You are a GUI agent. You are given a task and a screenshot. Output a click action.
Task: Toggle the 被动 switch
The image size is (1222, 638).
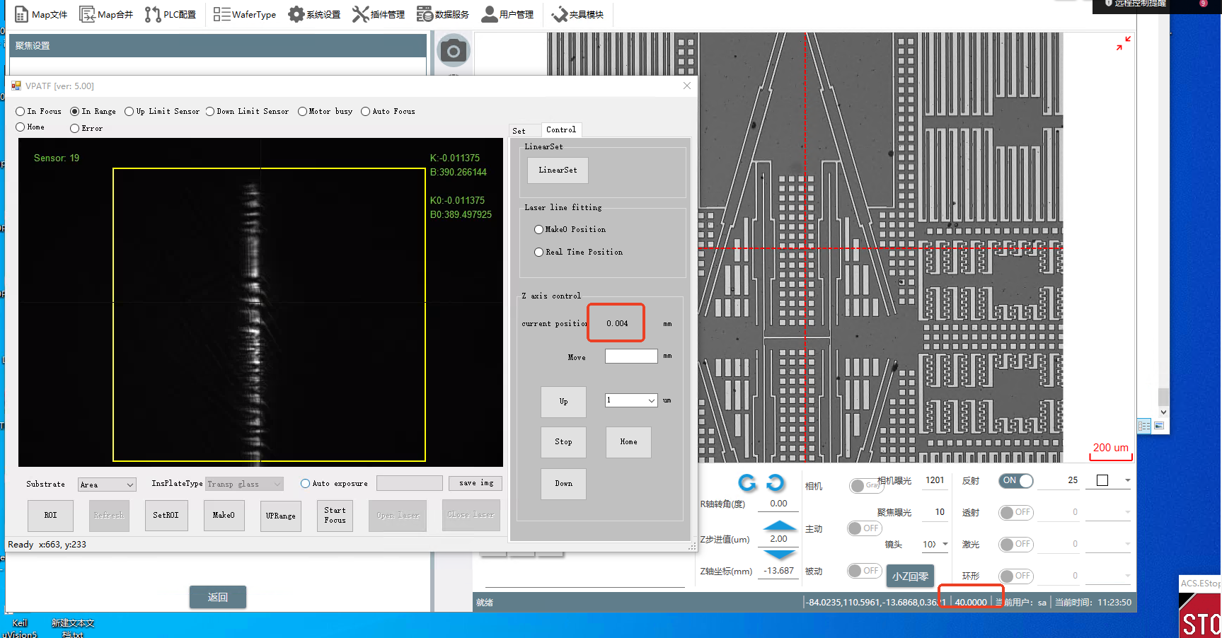click(x=865, y=571)
